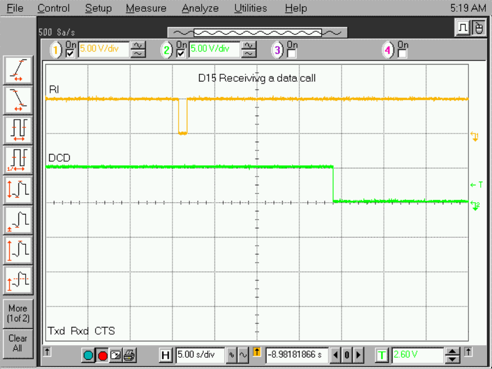The width and height of the screenshot is (492, 369).
Task: Click the green T trigger level marker
Action: pos(476,185)
